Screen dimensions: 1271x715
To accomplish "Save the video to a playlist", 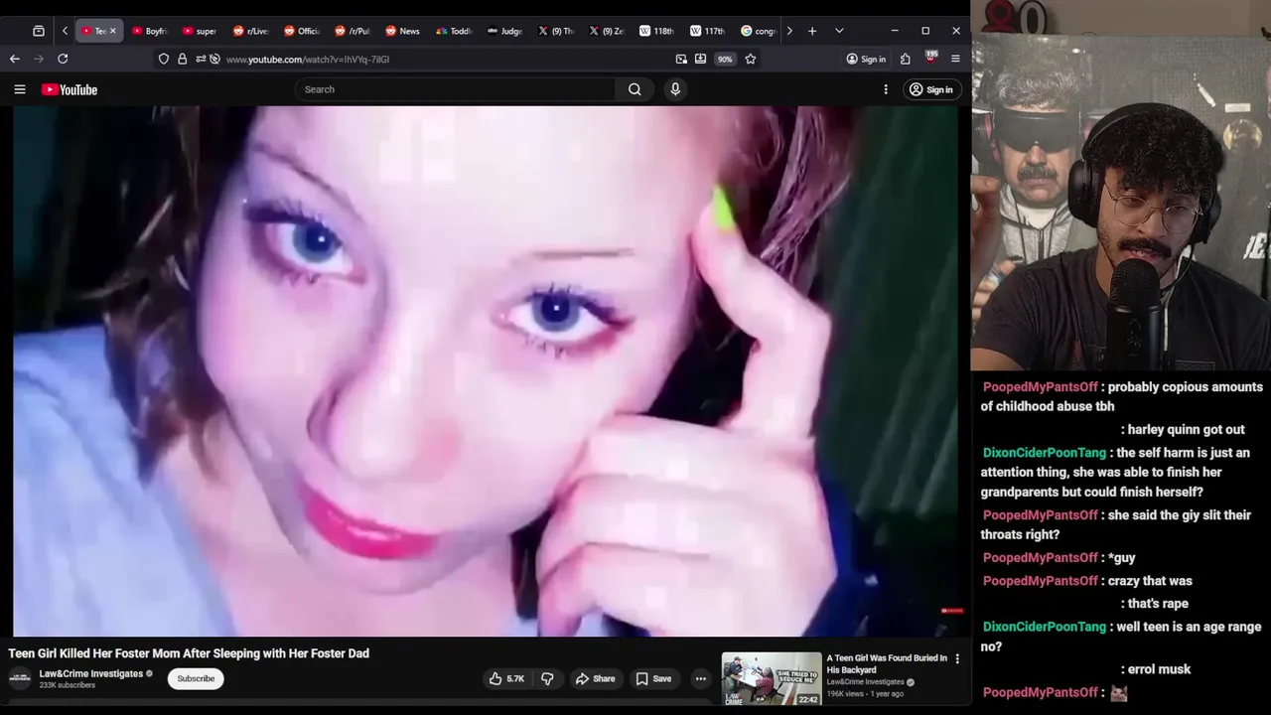I will click(653, 678).
